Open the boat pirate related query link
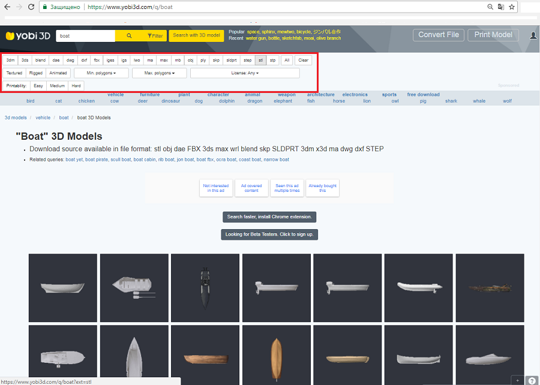 97,160
